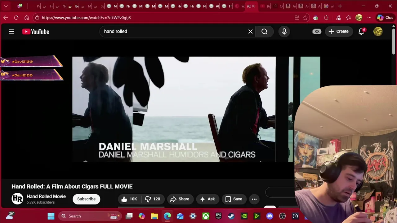Open the Extensions puzzle icon
The height and width of the screenshot is (223, 397).
coord(326,18)
